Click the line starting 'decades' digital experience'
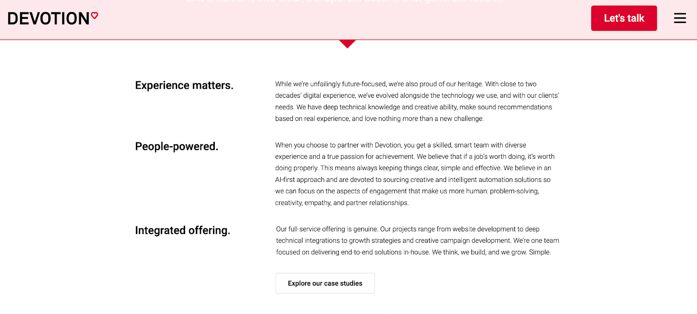Viewport: 697px width, 314px height. (417, 96)
